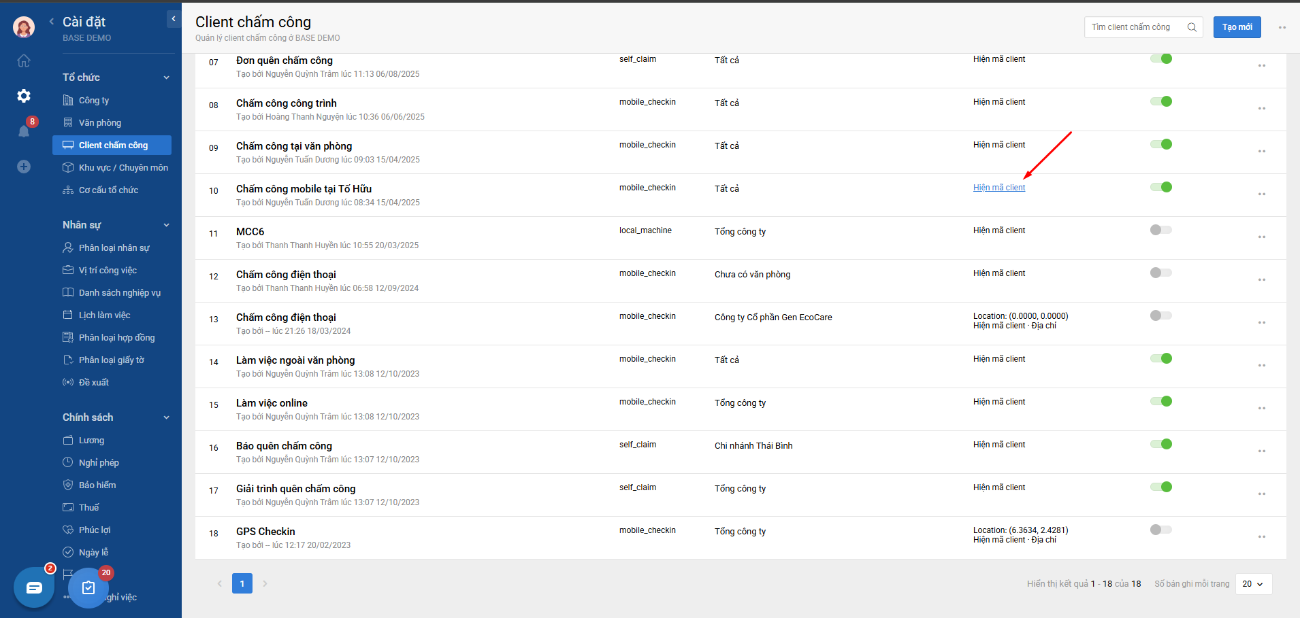
Task: Collapse the Nhân sự section
Action: tap(166, 225)
